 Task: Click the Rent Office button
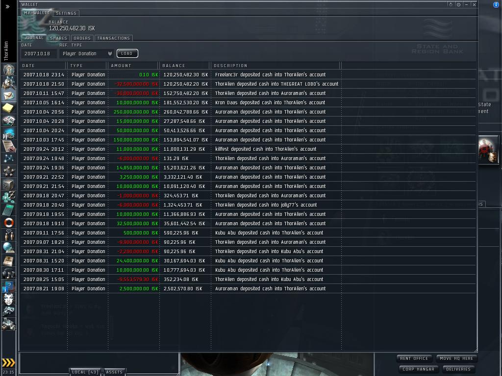[x=414, y=358]
